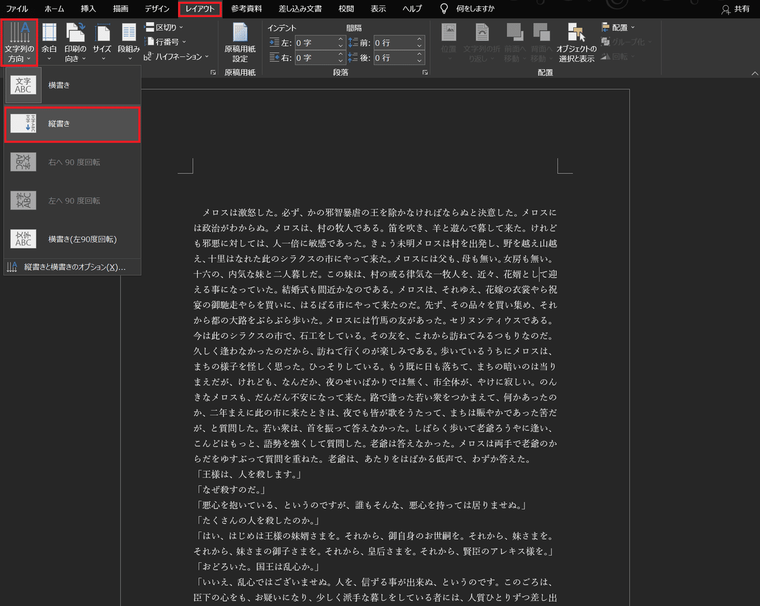Viewport: 760px width, 606px height.
Task: Open the 段組み columns button
Action: point(129,42)
